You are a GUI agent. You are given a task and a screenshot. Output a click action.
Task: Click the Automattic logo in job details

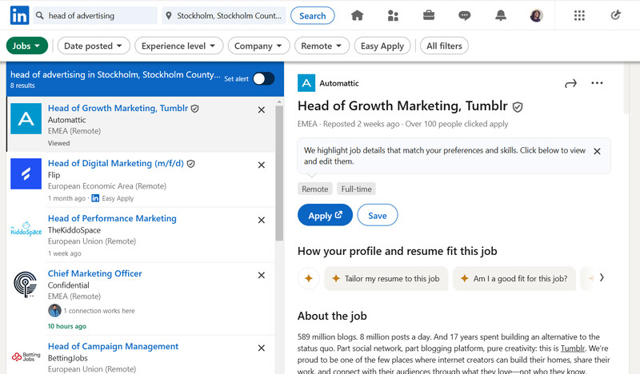[x=306, y=83]
